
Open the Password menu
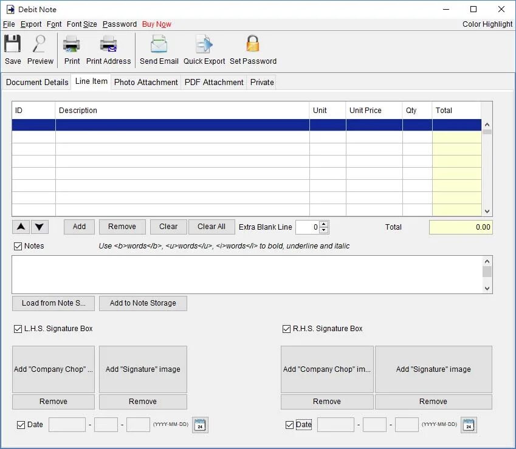pyautogui.click(x=120, y=24)
